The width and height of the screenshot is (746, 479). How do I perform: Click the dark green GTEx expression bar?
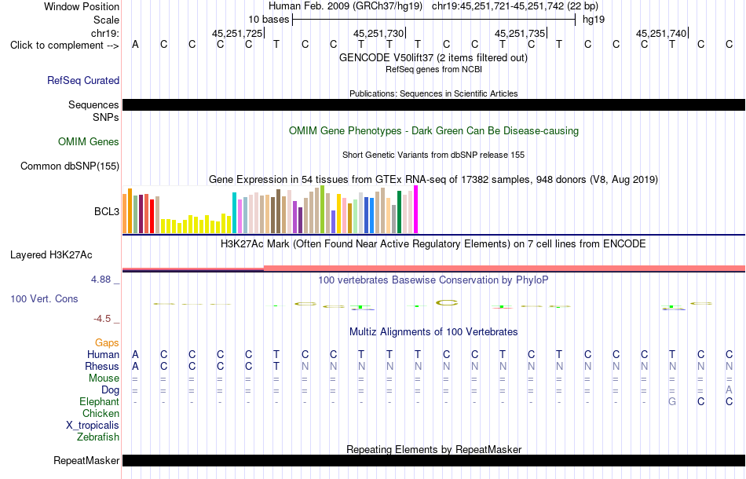(x=399, y=212)
